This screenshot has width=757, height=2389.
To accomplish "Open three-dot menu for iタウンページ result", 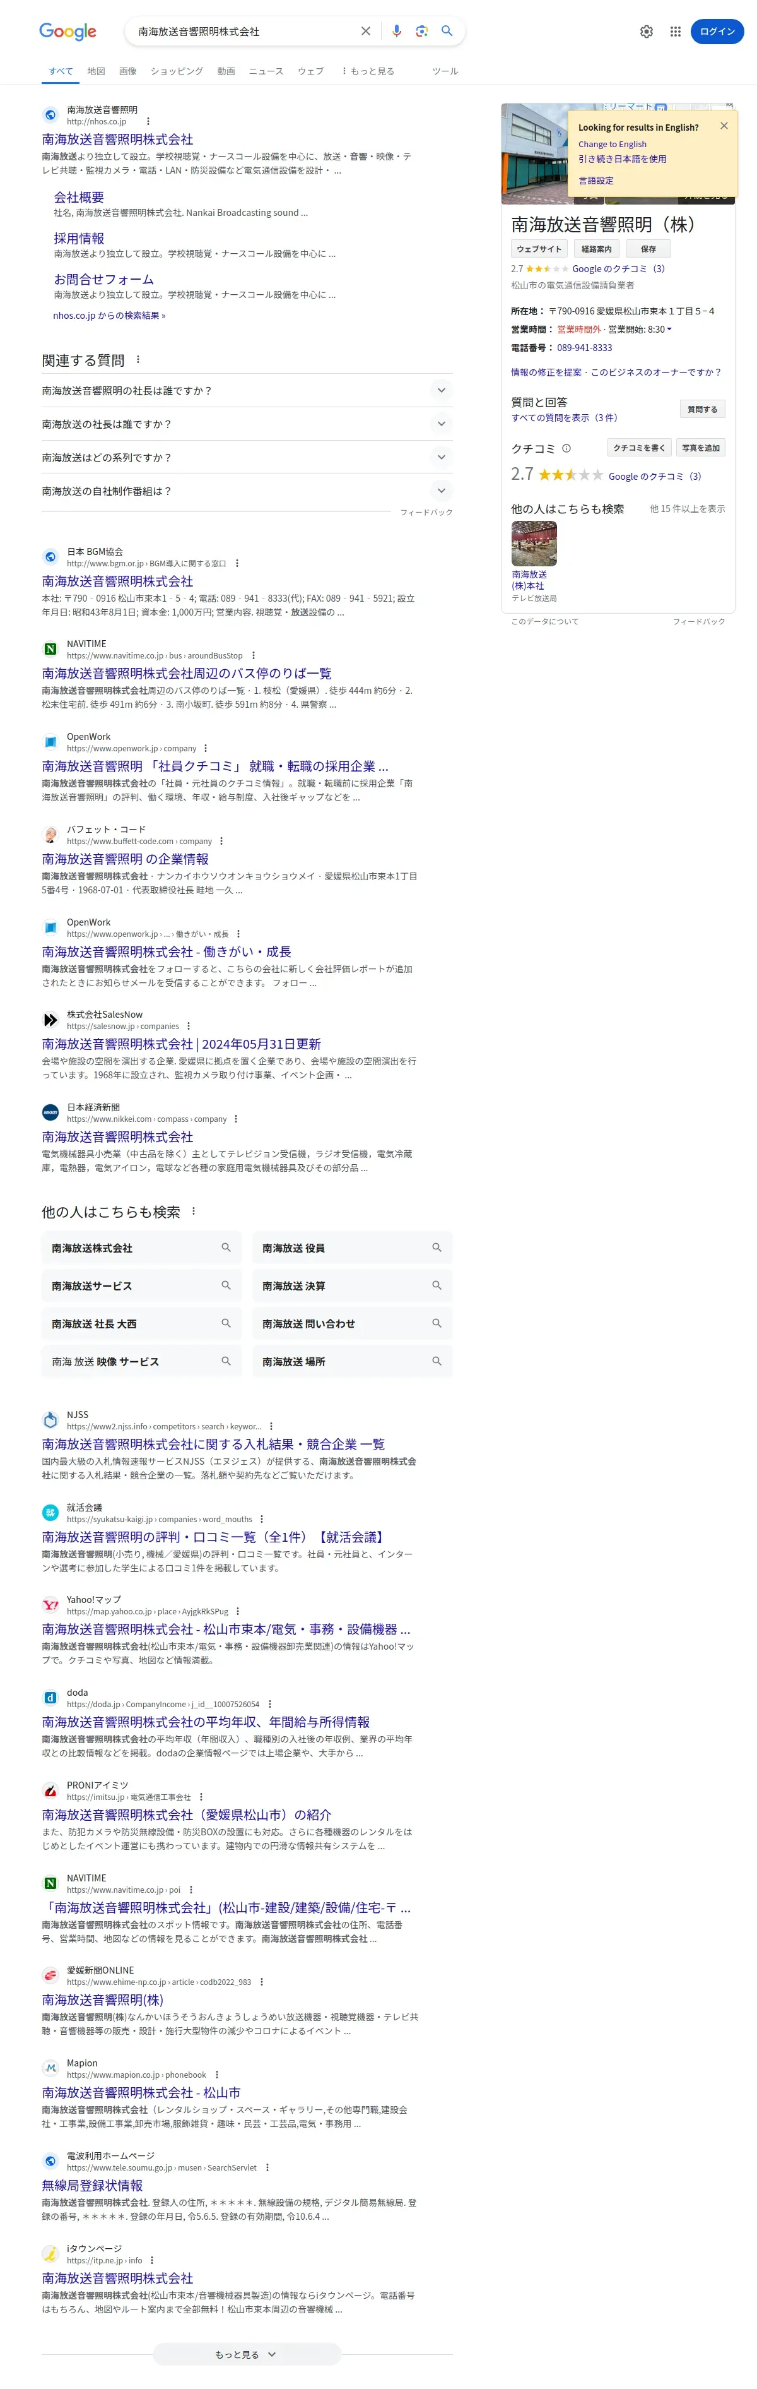I will click(152, 2260).
